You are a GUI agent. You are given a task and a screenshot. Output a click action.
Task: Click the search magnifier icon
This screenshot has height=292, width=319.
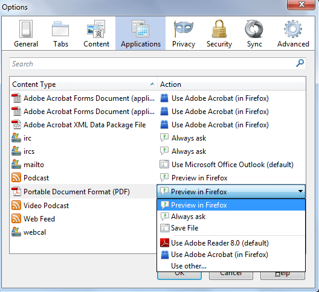point(300,63)
